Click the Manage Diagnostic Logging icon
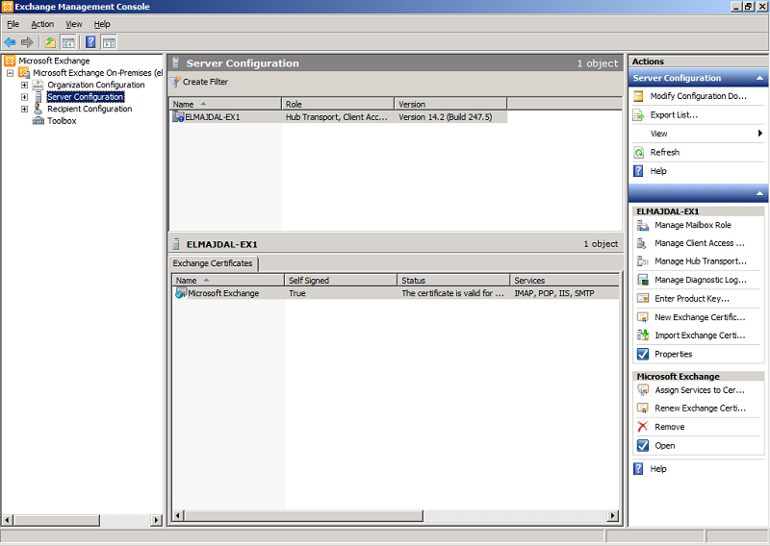Viewport: 770px width, 546px height. pyautogui.click(x=643, y=280)
